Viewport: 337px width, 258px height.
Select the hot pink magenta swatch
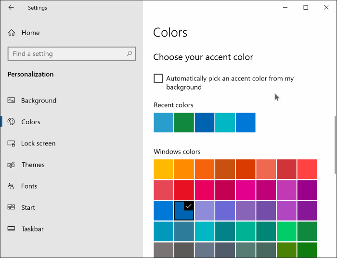point(246,190)
